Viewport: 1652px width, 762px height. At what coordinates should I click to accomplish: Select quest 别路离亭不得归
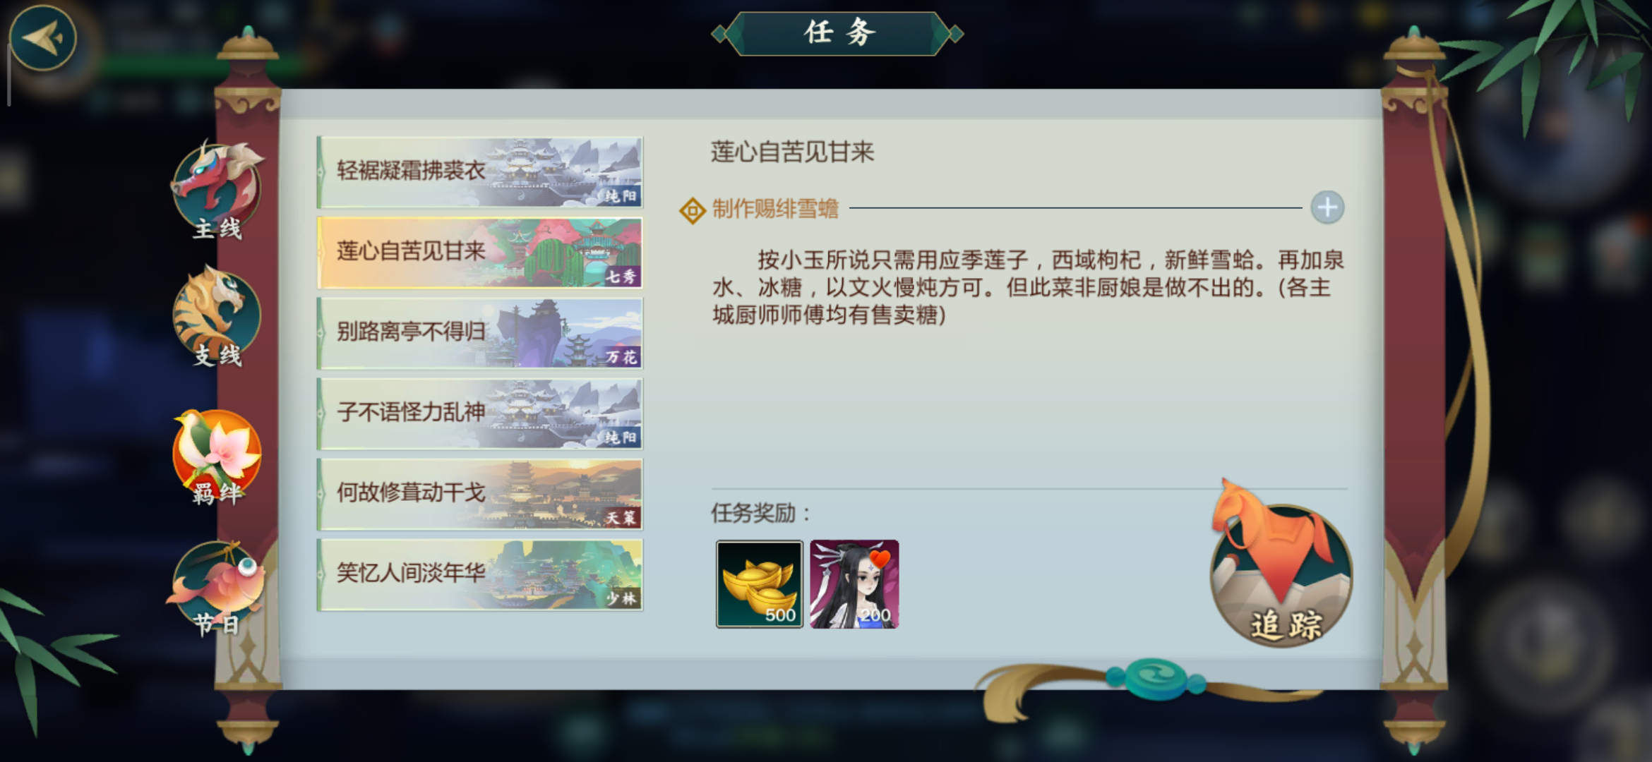coord(480,333)
